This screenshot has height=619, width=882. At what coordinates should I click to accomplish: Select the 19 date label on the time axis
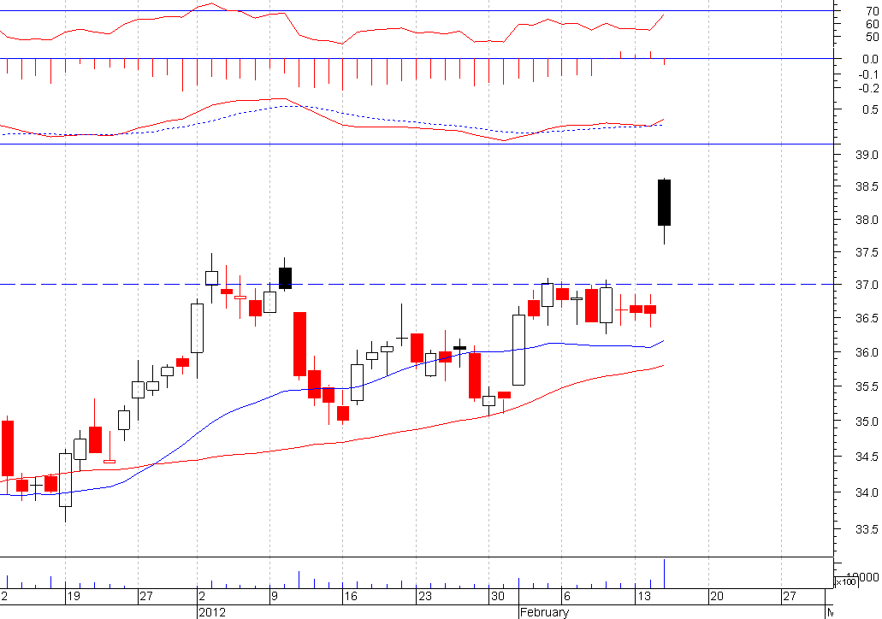(74, 596)
